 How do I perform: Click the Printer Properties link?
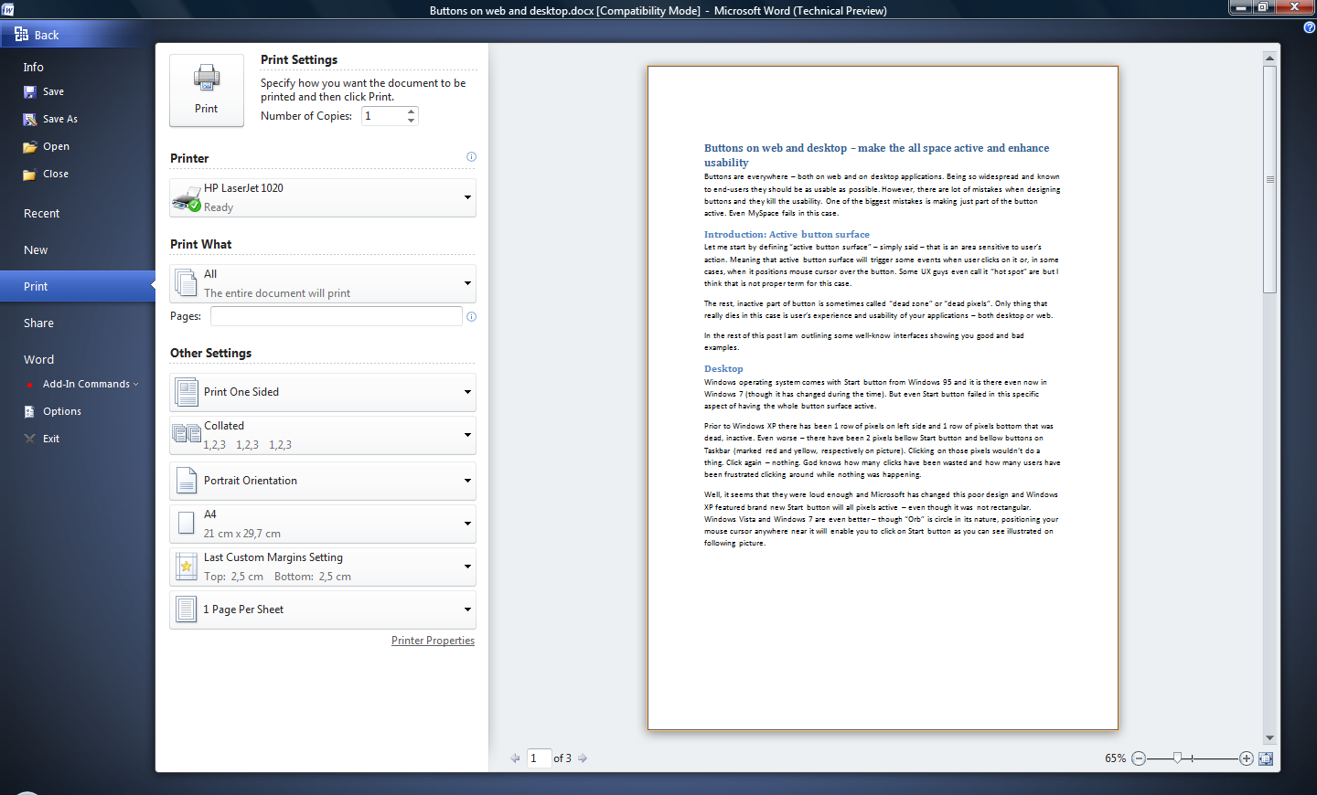(x=433, y=641)
